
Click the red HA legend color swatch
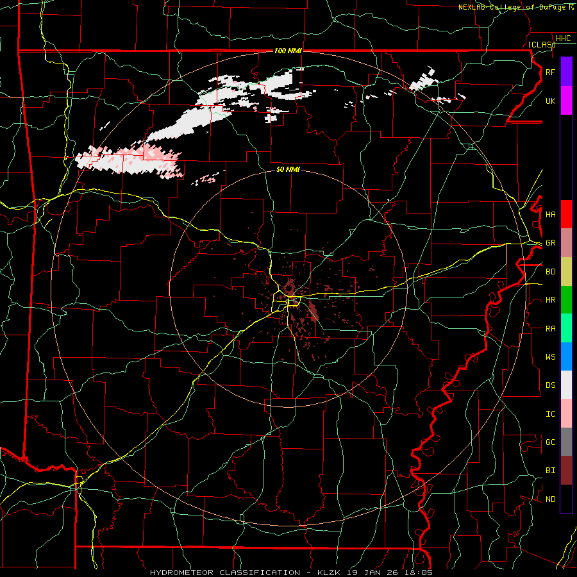coord(566,214)
